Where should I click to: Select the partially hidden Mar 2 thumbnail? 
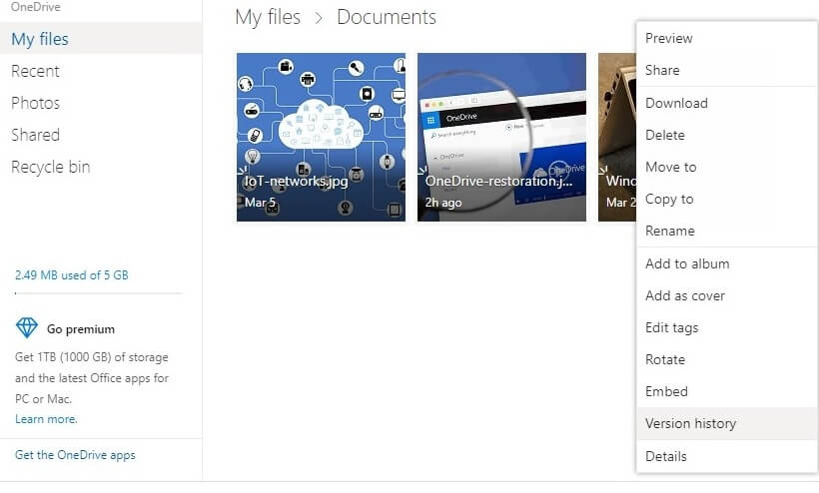pyautogui.click(x=617, y=137)
